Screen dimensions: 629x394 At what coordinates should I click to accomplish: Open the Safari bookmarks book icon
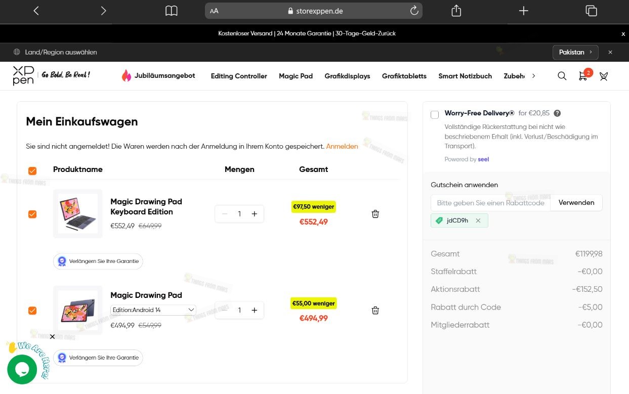point(172,11)
